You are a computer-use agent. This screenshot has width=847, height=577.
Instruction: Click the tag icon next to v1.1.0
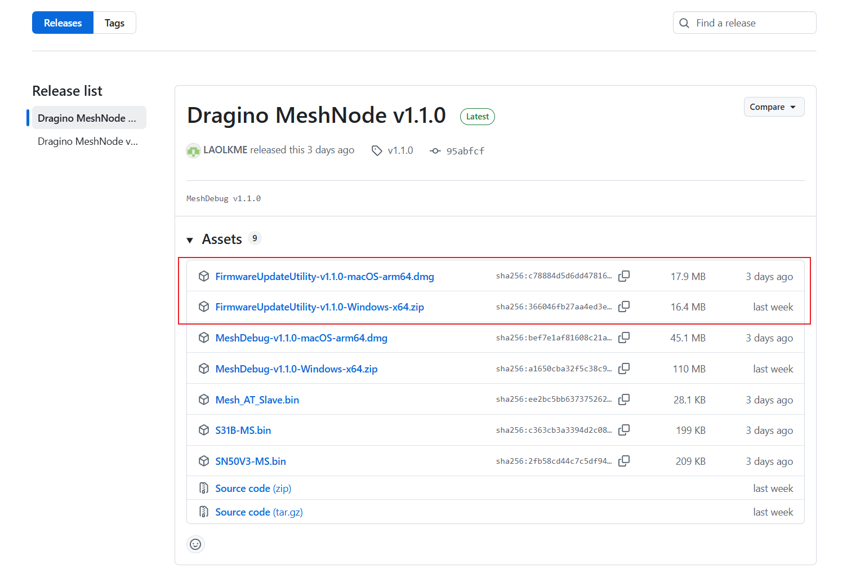click(x=377, y=150)
